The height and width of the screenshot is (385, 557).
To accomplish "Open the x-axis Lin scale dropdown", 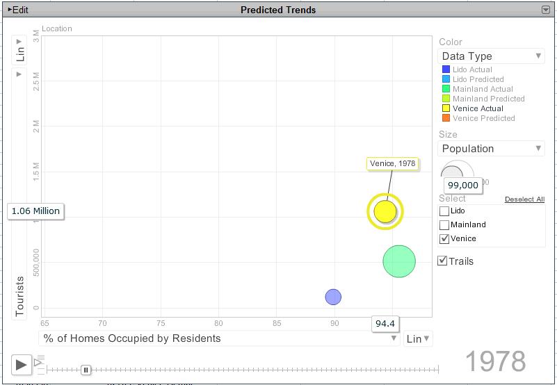I will (x=418, y=338).
